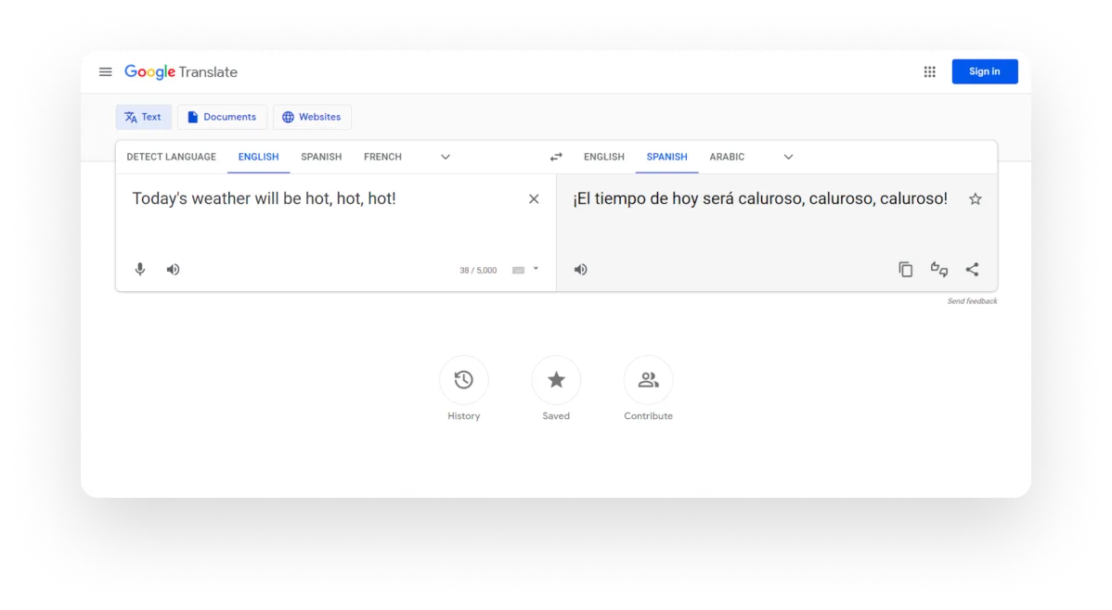Screen dimensions: 1112x610
Task: Enable Detect Language mode
Action: [x=171, y=157]
